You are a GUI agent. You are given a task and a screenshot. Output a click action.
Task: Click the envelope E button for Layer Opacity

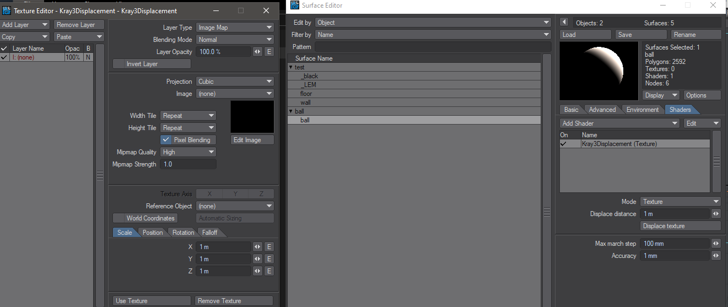point(269,52)
